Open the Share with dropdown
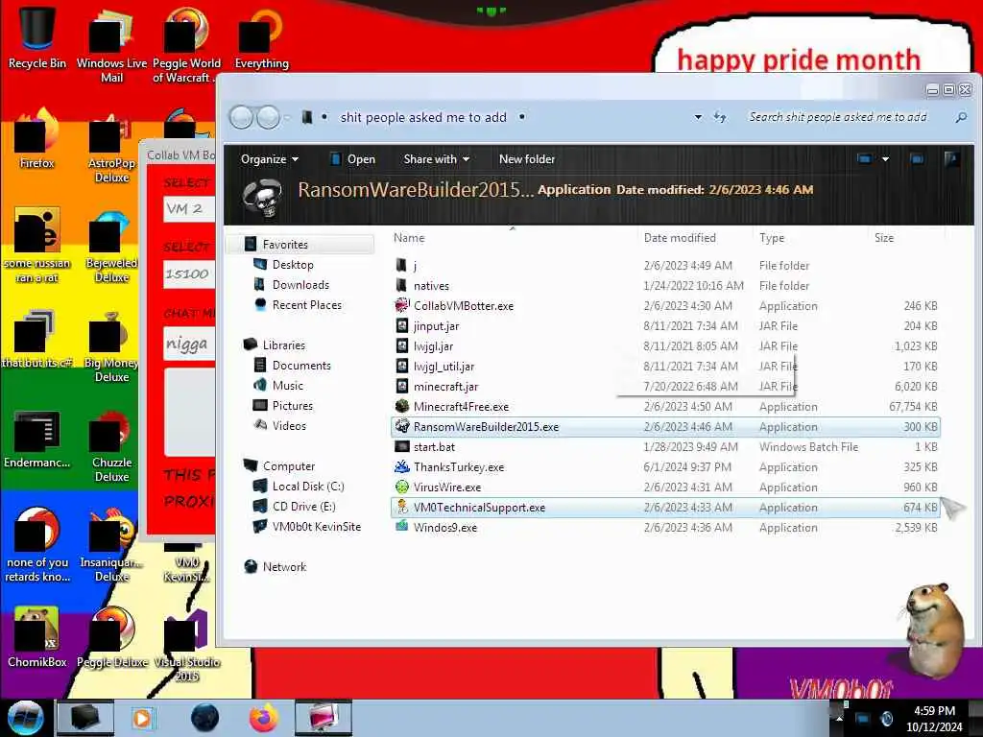The image size is (983, 737). (x=437, y=159)
